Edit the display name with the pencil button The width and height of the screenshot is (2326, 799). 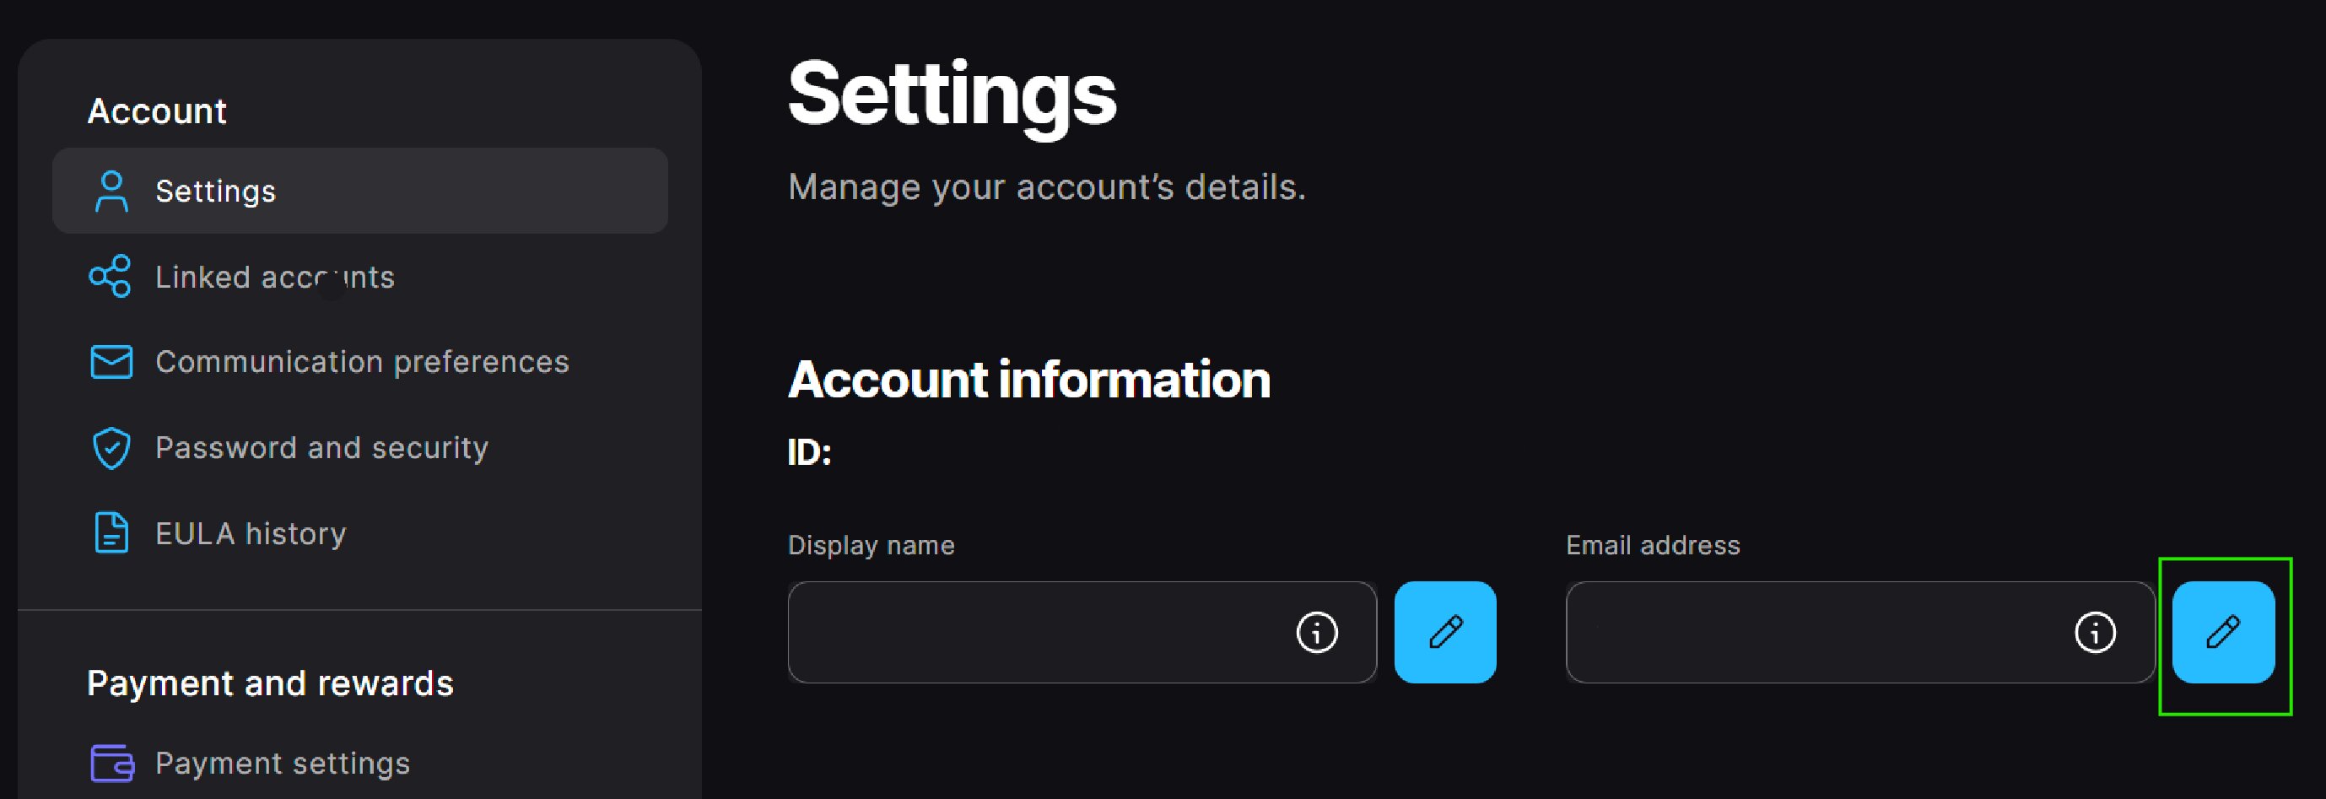pos(1444,632)
